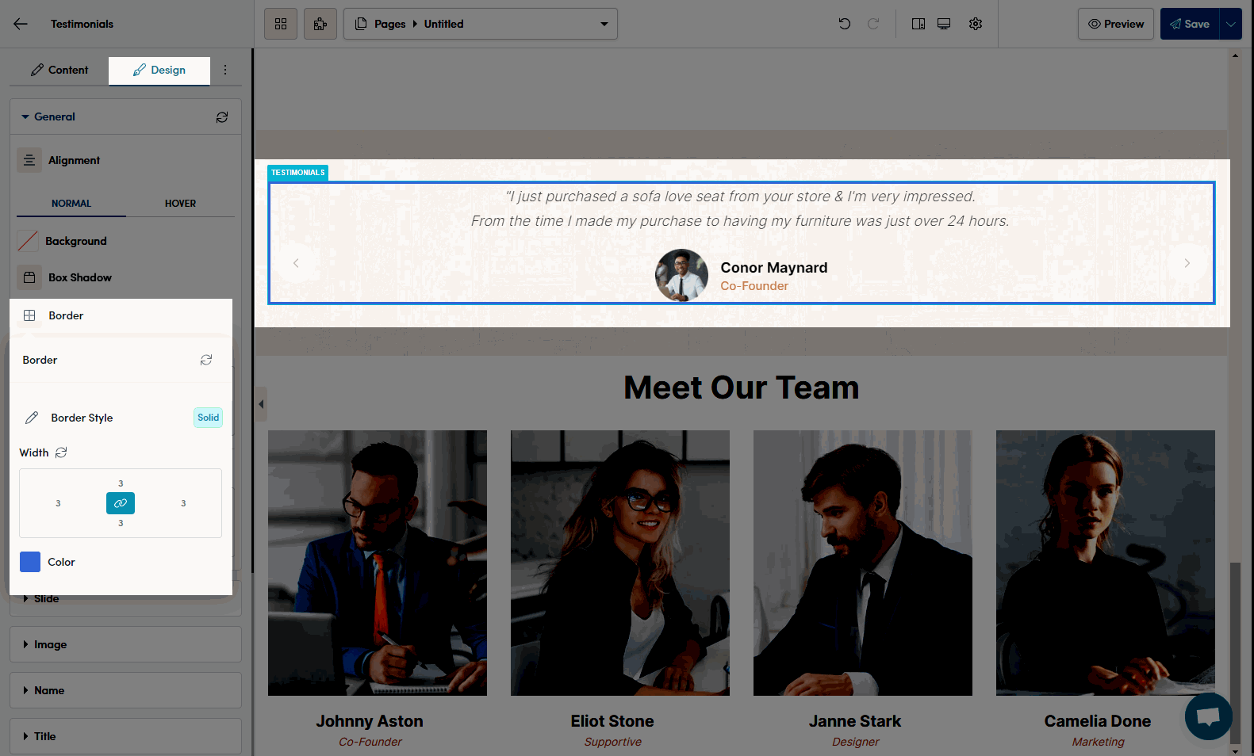Collapse the left sidebar panel
This screenshot has height=756, width=1254.
[x=261, y=404]
